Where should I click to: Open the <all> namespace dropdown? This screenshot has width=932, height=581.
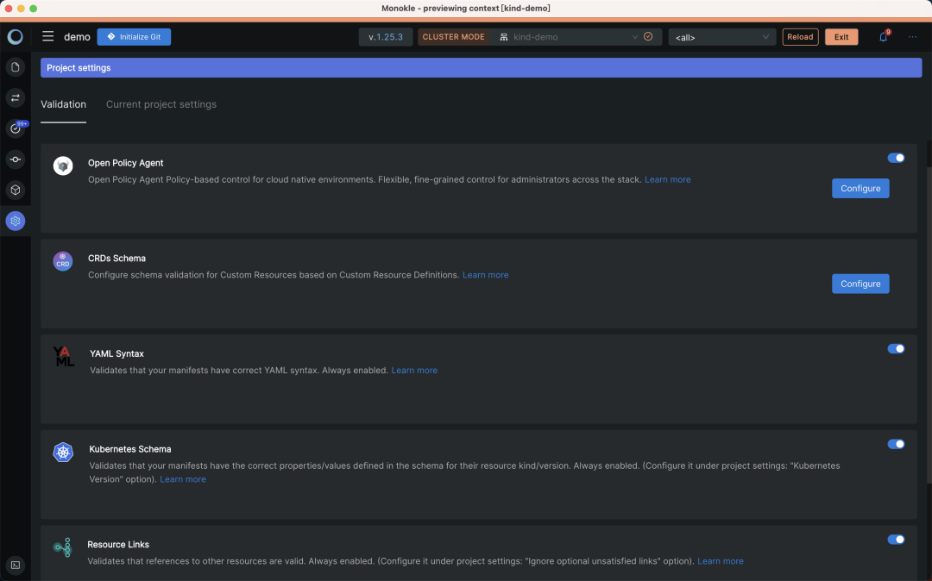721,37
